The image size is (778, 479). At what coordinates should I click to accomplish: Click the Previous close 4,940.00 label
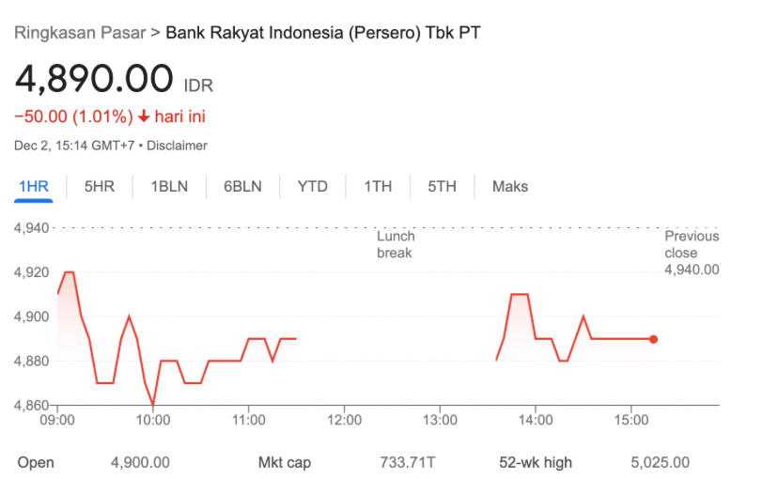[692, 253]
